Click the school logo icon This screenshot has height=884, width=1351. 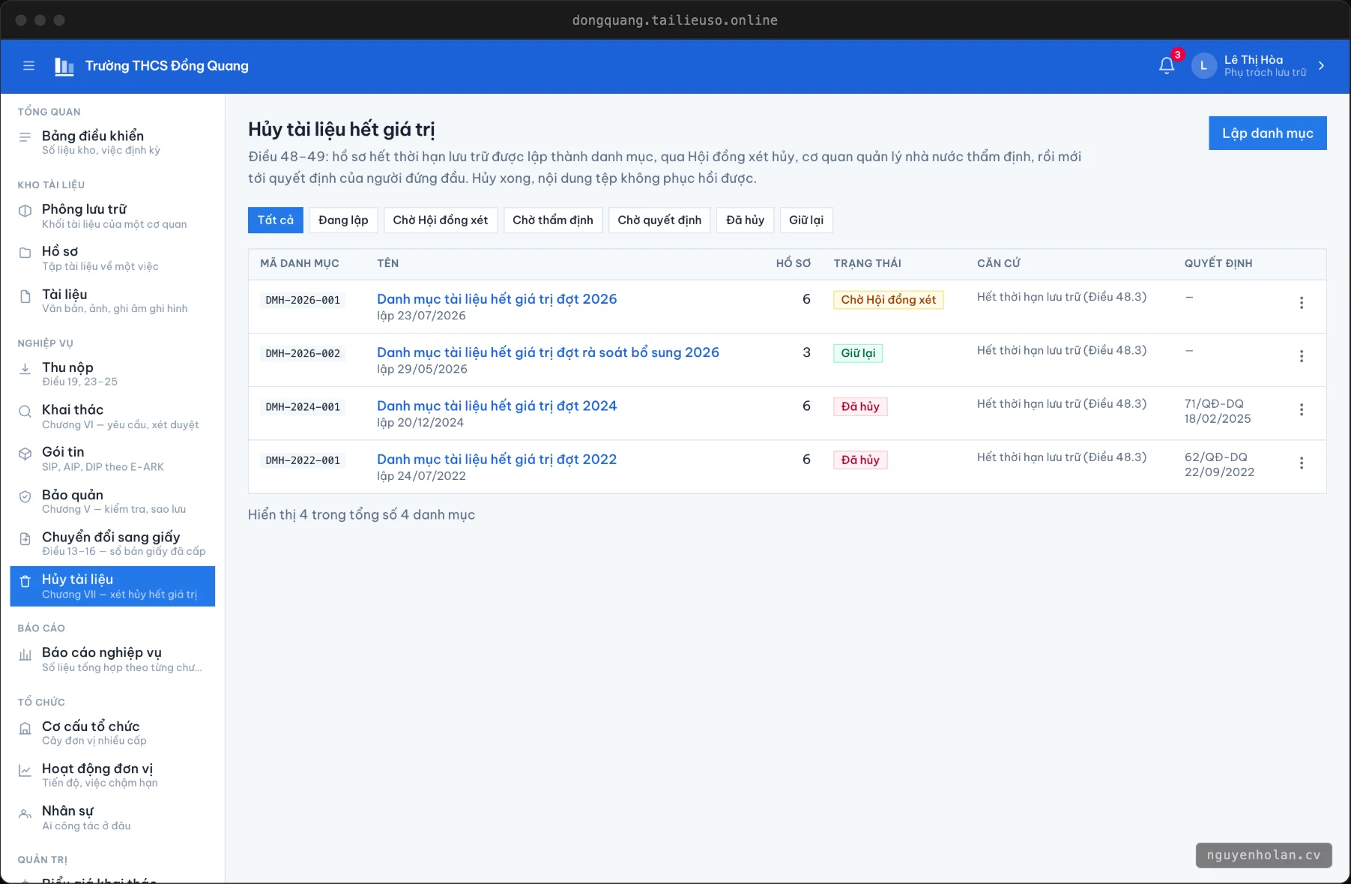tap(64, 67)
